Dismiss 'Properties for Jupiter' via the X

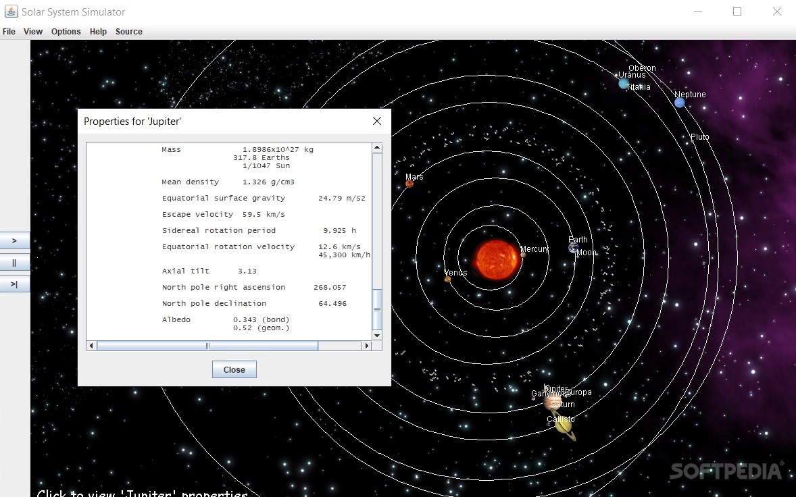pos(376,121)
